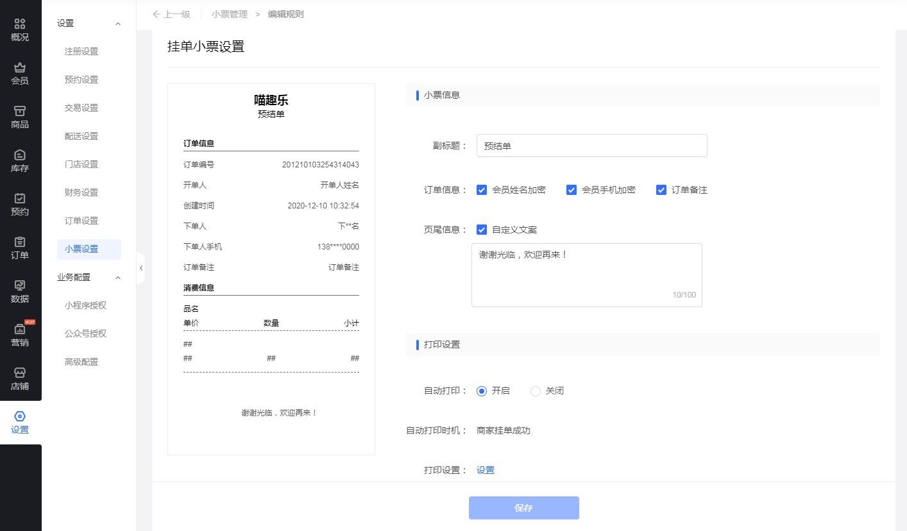Select the 设置 gear icon in the main sidebar
Screen dimensions: 907x531
tap(20, 416)
